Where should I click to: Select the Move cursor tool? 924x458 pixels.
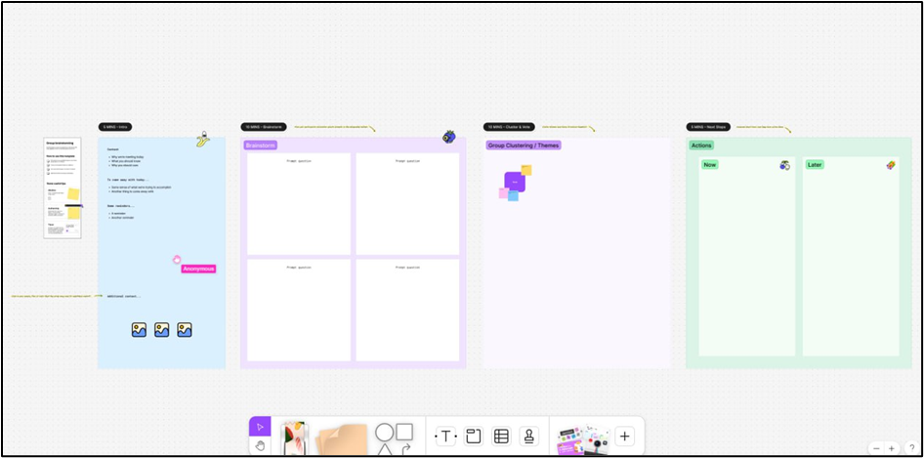point(260,426)
